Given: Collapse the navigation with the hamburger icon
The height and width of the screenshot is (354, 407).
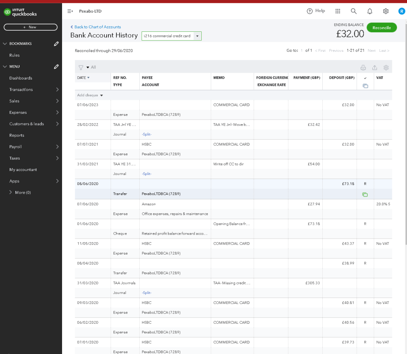Looking at the screenshot, I should [x=70, y=11].
